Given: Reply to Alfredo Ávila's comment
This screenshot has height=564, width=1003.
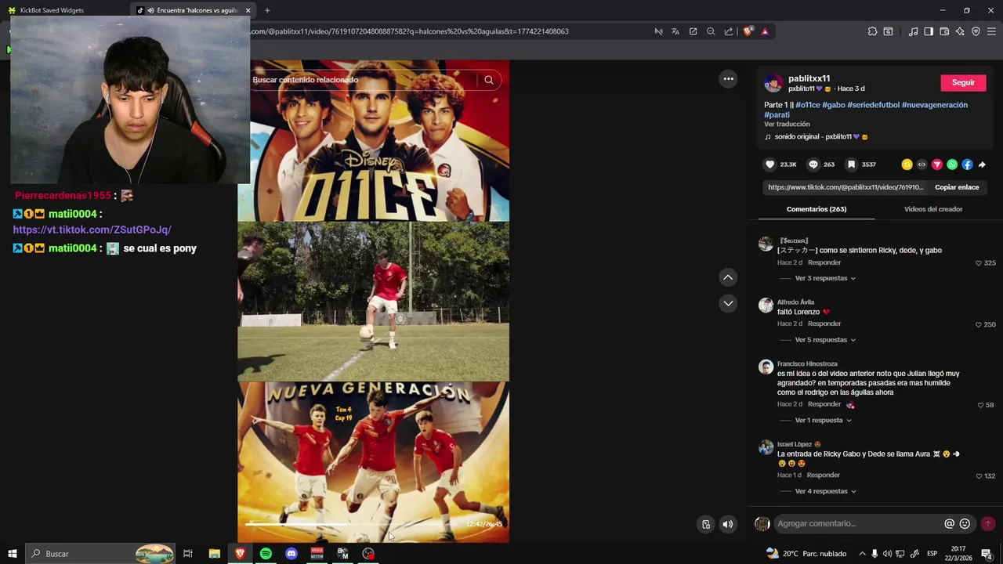Looking at the screenshot, I should click(824, 324).
